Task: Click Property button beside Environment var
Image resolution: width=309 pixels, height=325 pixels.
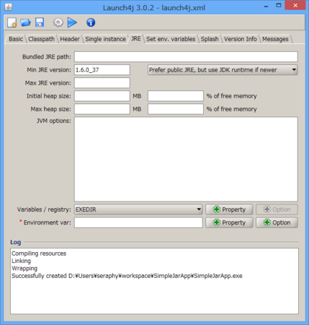Action: (x=229, y=222)
